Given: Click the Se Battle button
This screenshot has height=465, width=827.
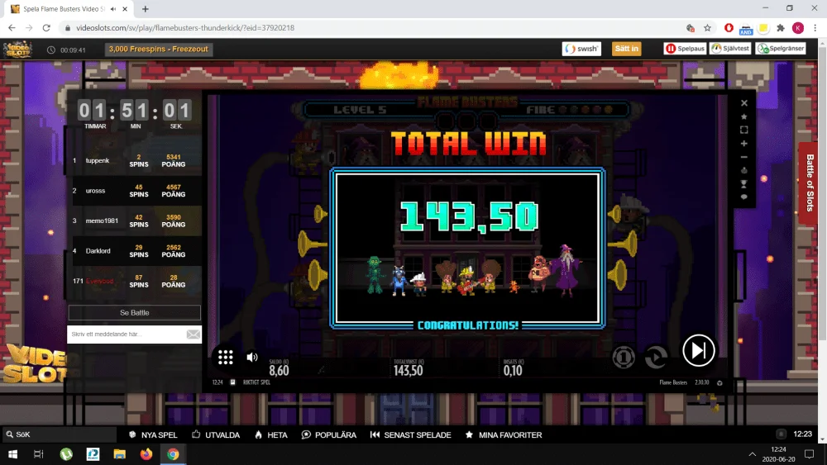Looking at the screenshot, I should [135, 312].
